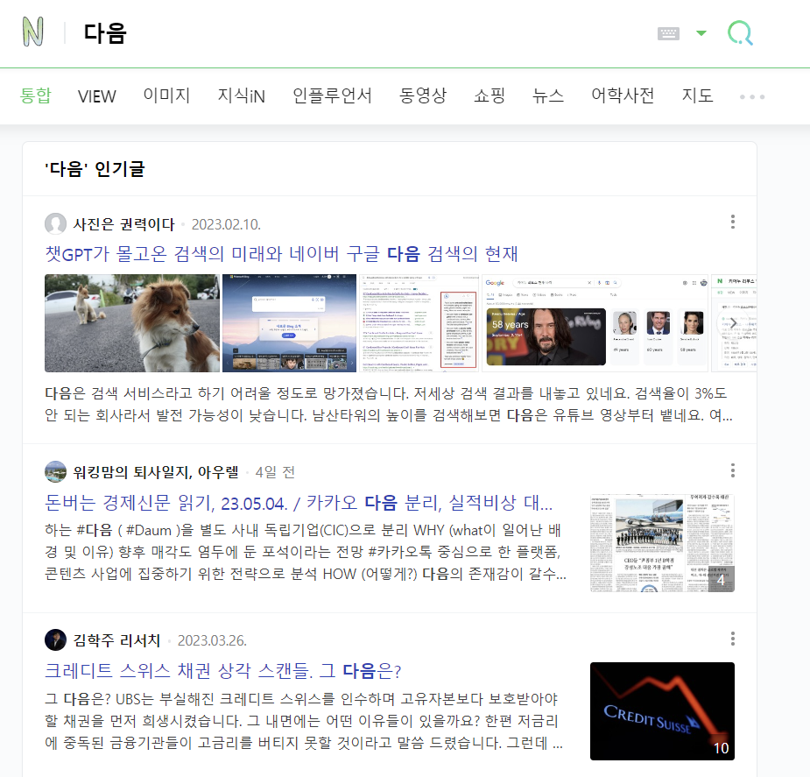Open the 돈버는 경제신문 읽기 post title

tap(299, 502)
